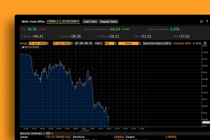Select the 1M range tab
210x140 pixels.
pyautogui.click(x=86, y=43)
